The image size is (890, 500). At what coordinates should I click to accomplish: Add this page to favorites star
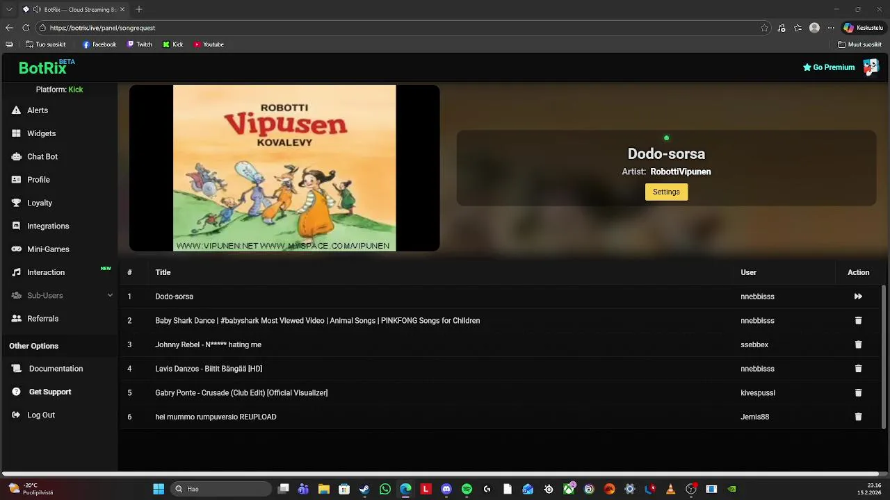[764, 28]
